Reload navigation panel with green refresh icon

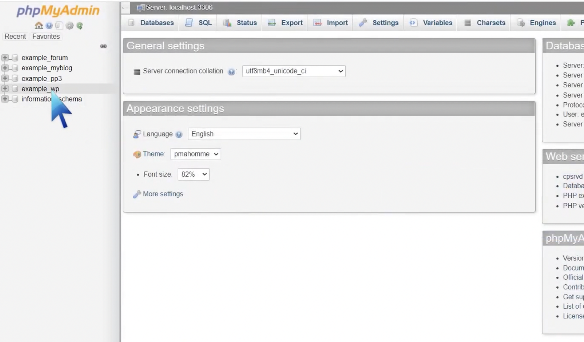coord(80,26)
